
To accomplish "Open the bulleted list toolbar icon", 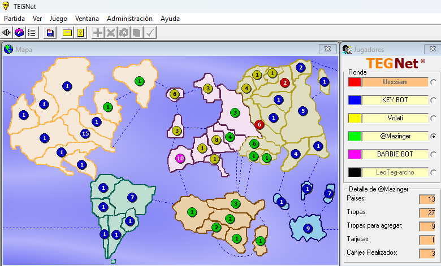I will click(x=32, y=33).
